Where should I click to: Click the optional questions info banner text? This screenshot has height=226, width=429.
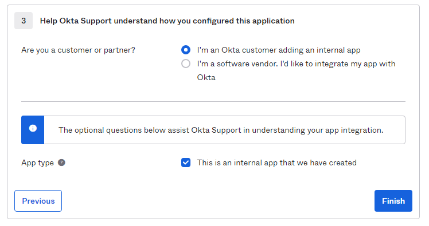click(221, 130)
